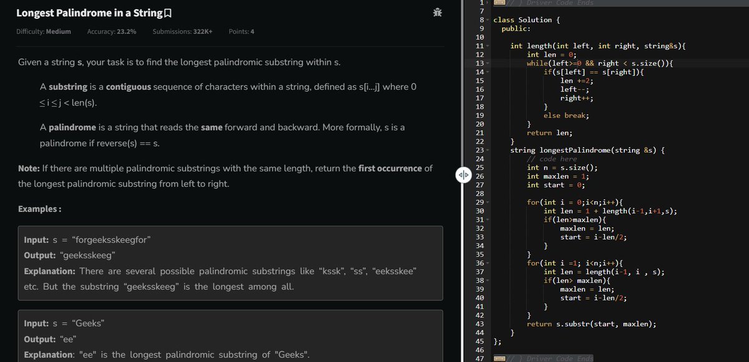The image size is (749, 362).
Task: Place cursor on "int len = length(i-1, i , s);"
Action: tap(604, 272)
